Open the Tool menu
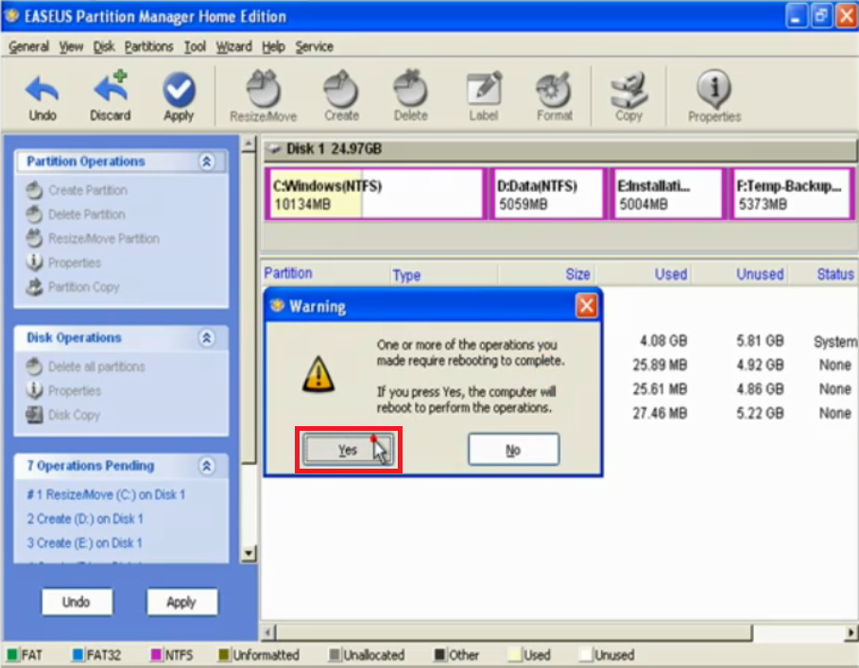Screen dimensions: 859x668 195,47
